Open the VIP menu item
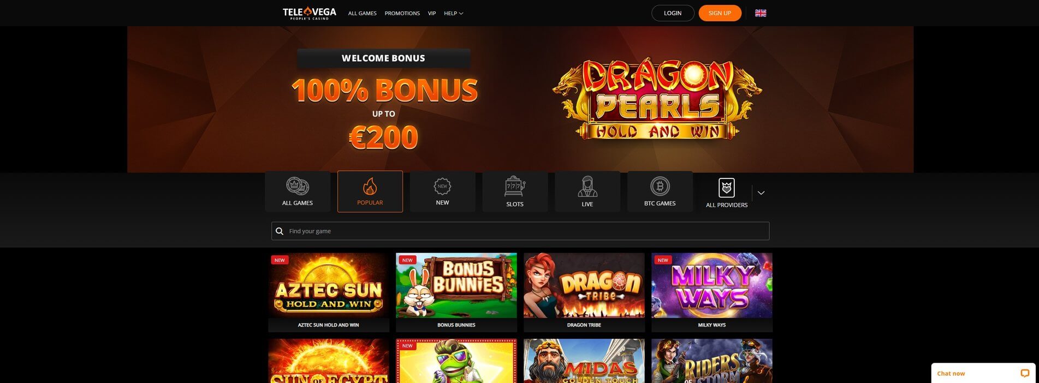 click(x=432, y=13)
